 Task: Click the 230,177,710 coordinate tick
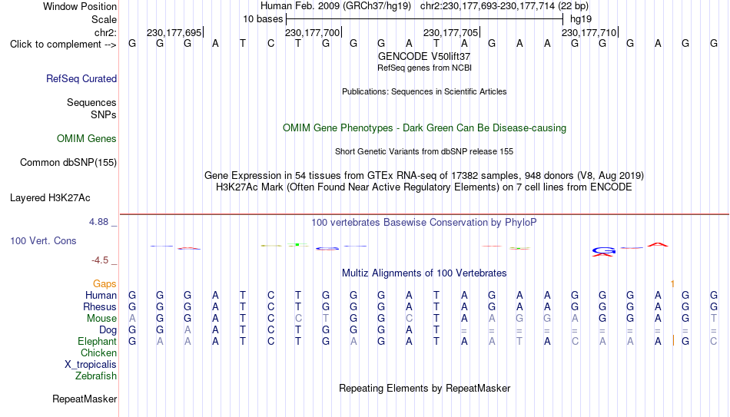pos(589,32)
